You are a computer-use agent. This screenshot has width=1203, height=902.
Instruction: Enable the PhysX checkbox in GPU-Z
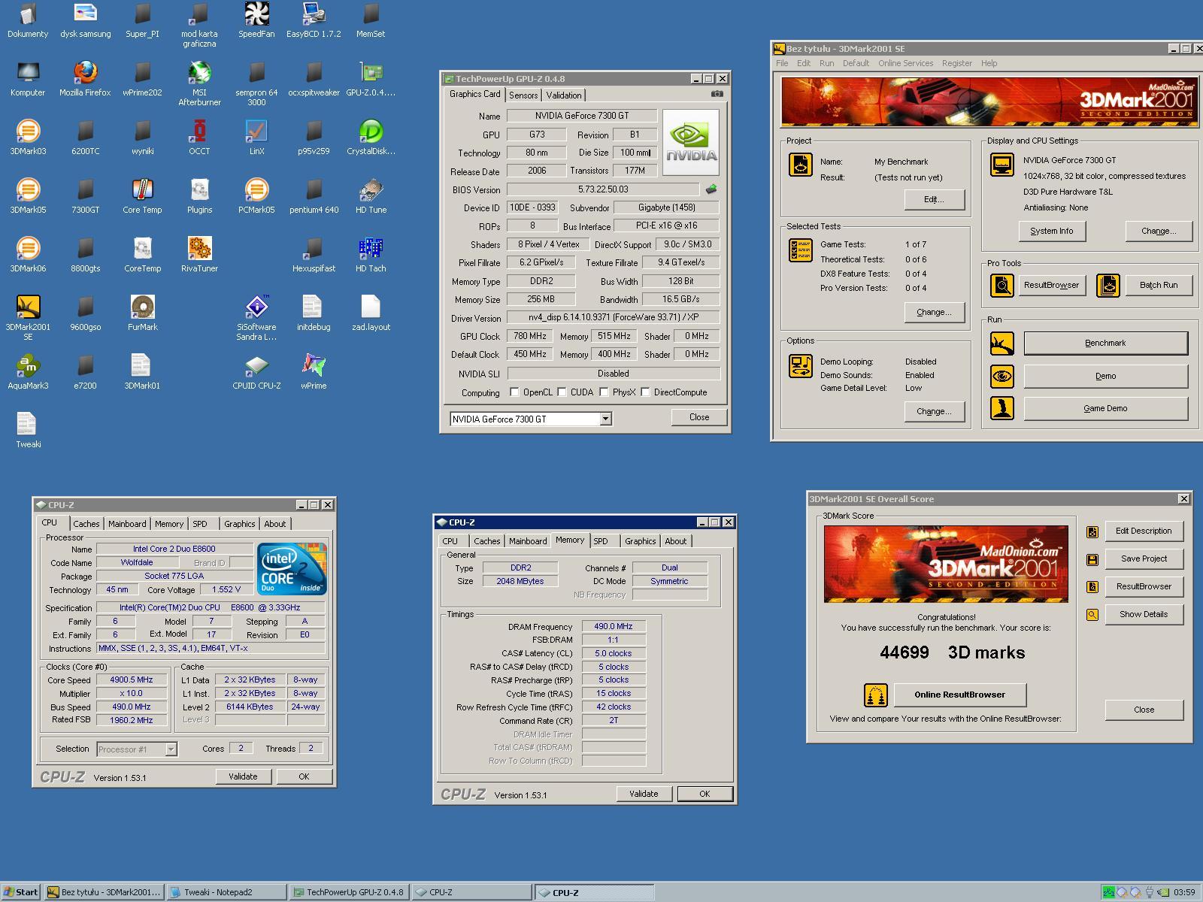tap(604, 392)
